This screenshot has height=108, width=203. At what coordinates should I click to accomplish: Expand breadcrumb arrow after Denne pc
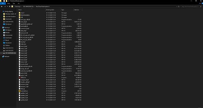pyautogui.click(x=22, y=6)
